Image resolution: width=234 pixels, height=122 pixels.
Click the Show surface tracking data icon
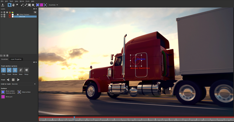tap(3, 92)
